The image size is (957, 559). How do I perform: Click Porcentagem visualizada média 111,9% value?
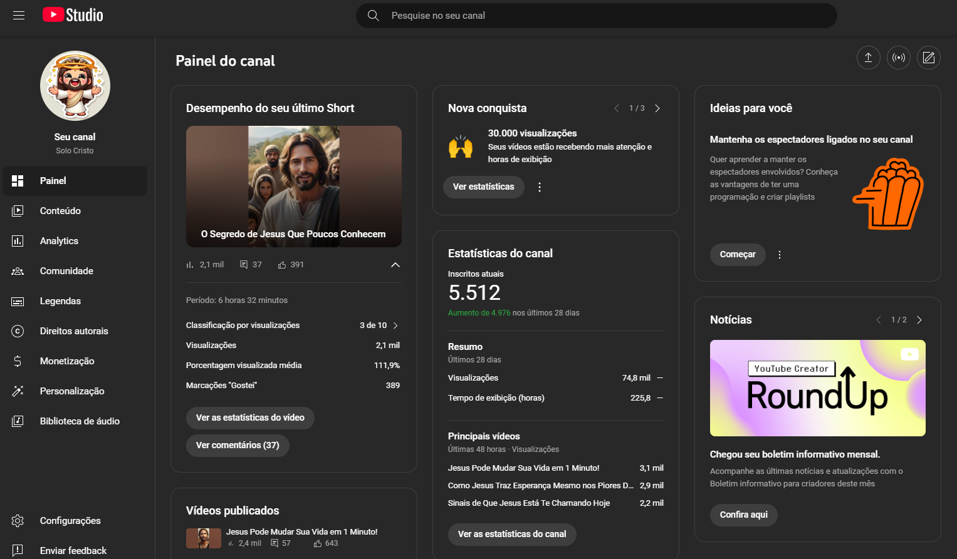coord(387,366)
